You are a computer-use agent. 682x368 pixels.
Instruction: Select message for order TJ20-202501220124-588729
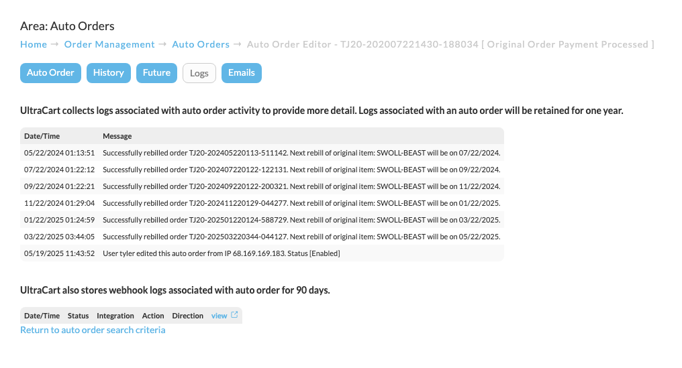click(301, 220)
